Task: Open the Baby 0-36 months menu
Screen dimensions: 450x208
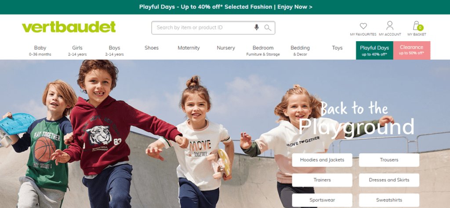Action: point(40,50)
